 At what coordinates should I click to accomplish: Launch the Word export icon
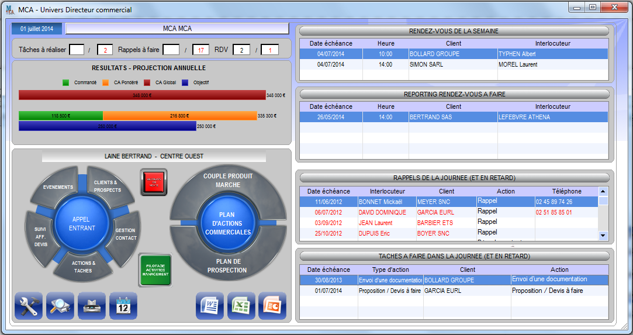point(210,306)
